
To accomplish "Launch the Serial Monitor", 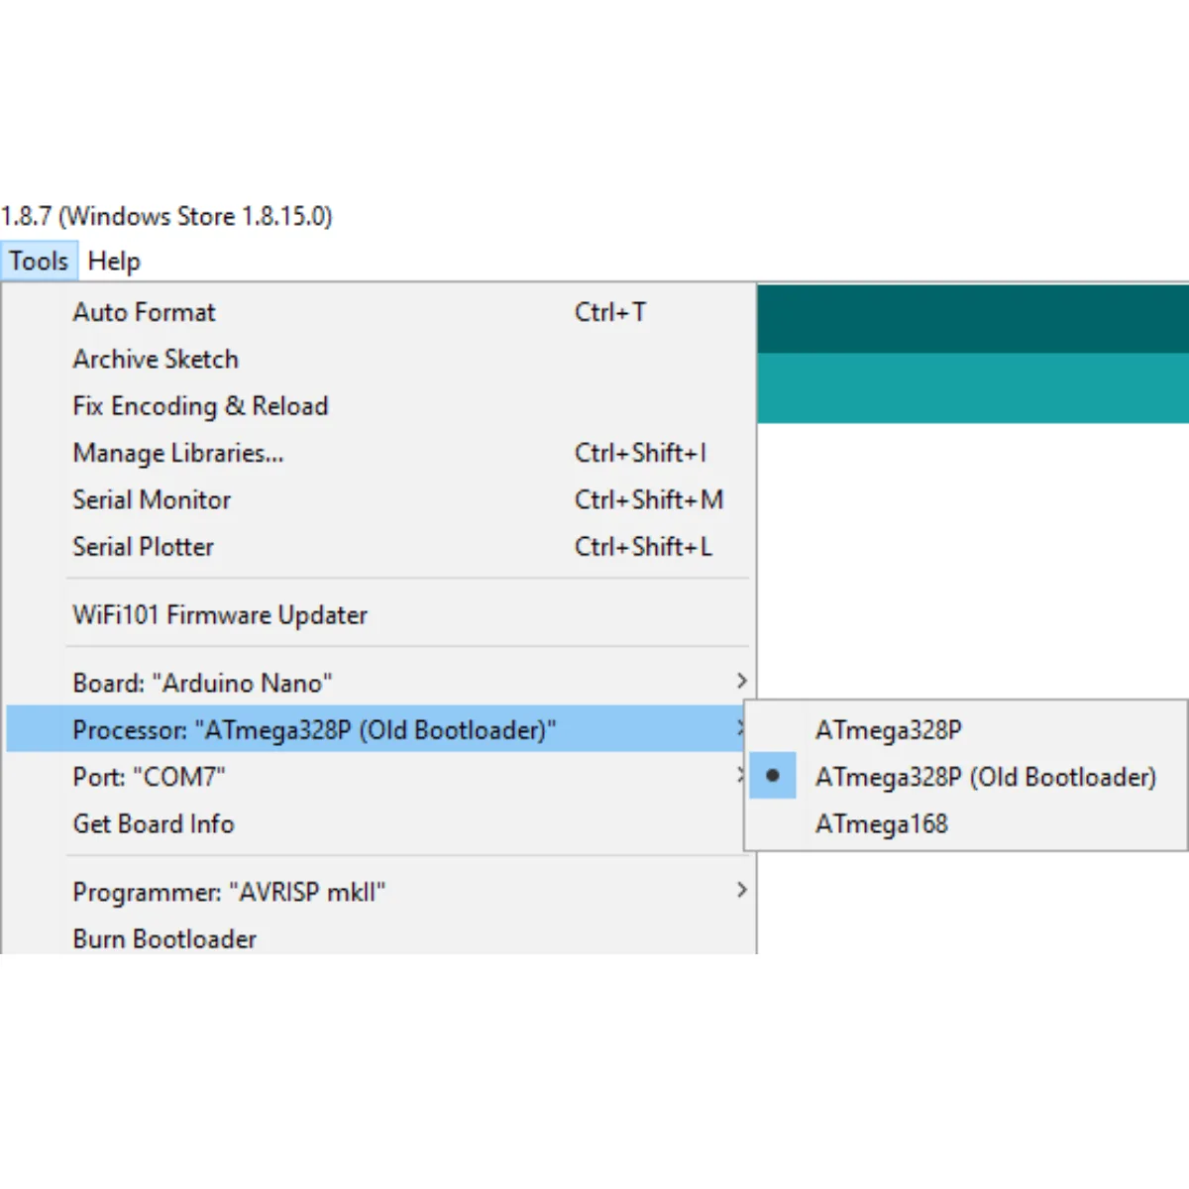I will (379, 499).
